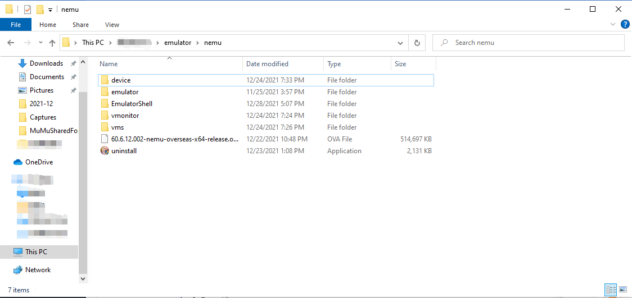632x298 pixels.
Task: Refresh the nemu folder view
Action: pyautogui.click(x=417, y=43)
